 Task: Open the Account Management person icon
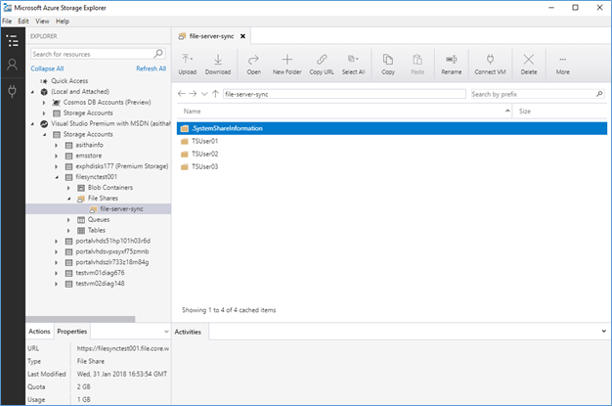pos(13,65)
